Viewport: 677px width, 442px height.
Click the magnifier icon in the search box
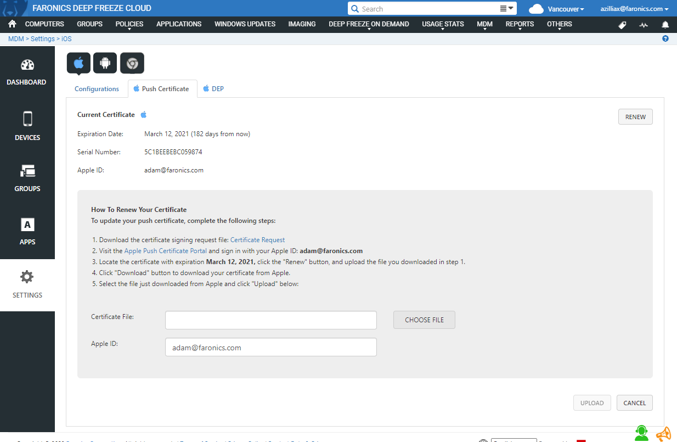pyautogui.click(x=355, y=9)
